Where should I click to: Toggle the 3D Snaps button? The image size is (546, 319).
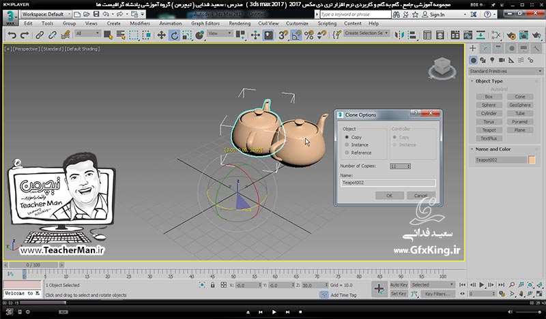pos(283,35)
